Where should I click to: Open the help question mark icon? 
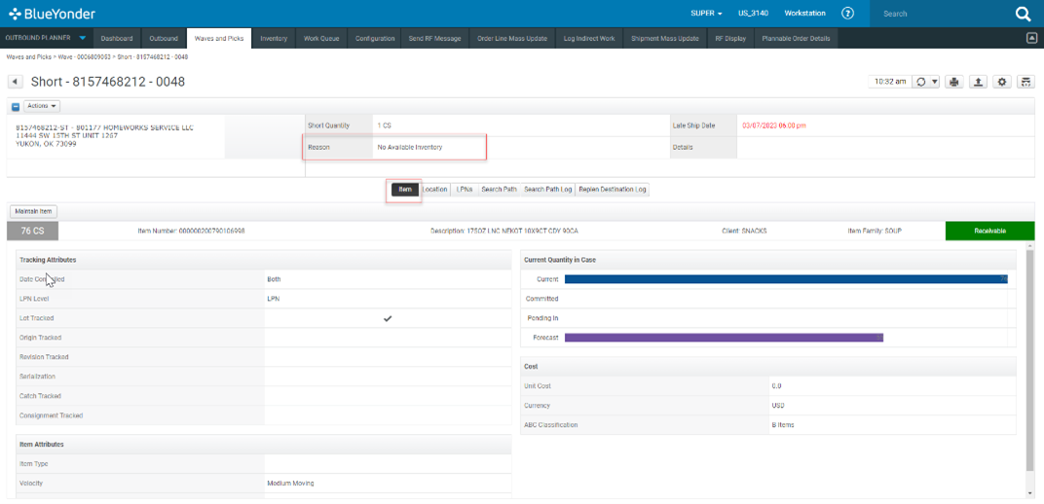point(847,14)
